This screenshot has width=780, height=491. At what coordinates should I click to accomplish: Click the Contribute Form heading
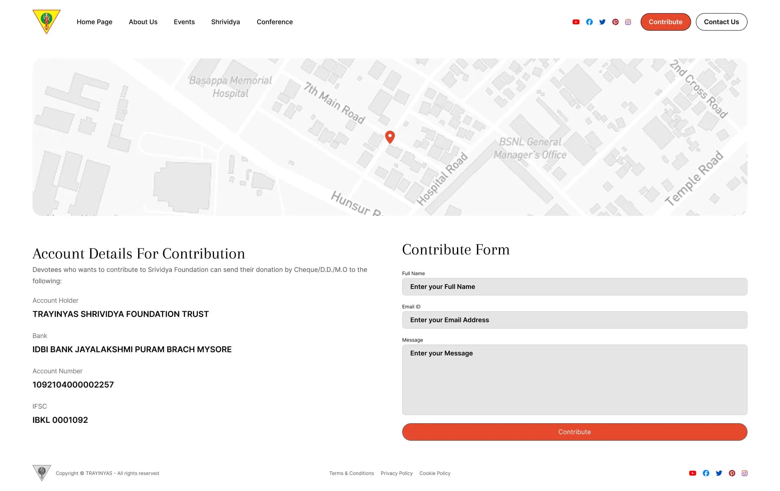tap(456, 250)
